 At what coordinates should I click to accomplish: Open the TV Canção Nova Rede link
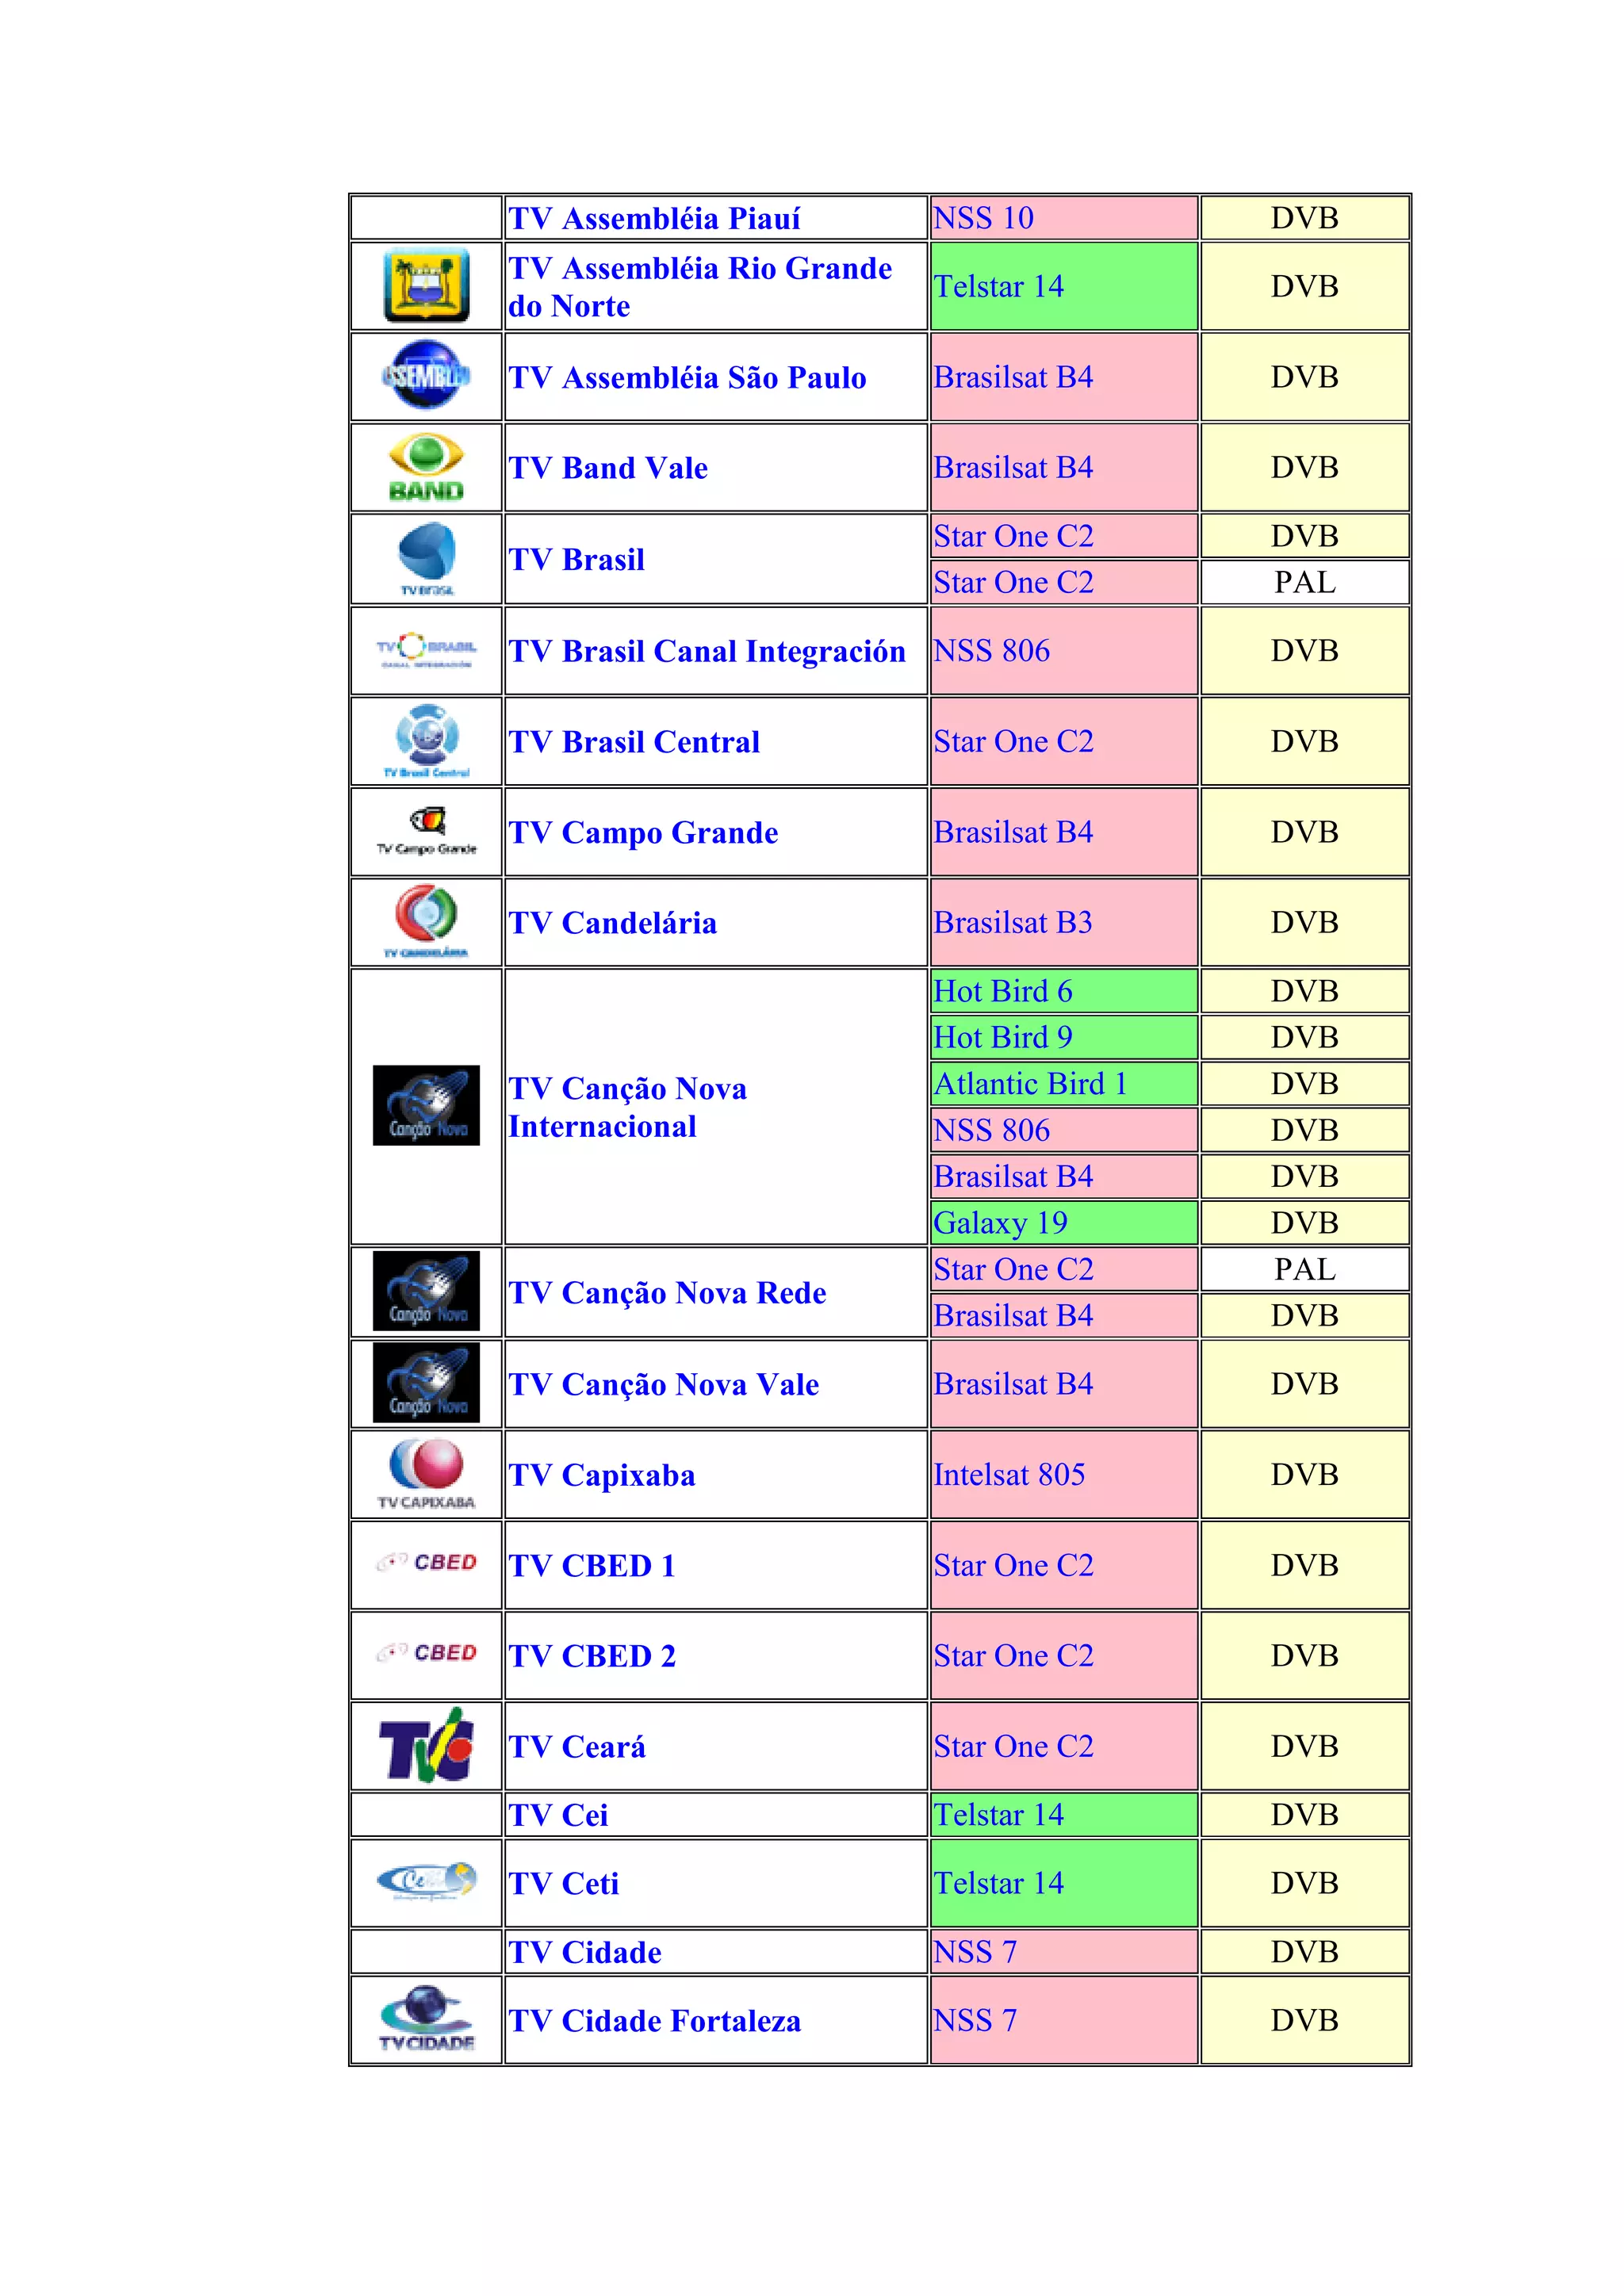pos(667,1293)
